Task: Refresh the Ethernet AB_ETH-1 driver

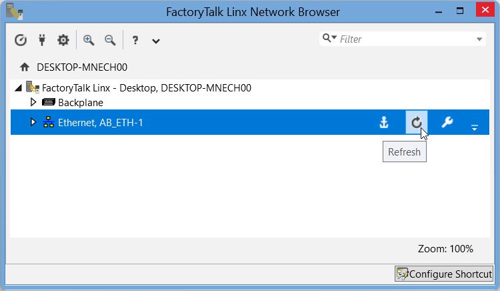Action: click(x=416, y=122)
